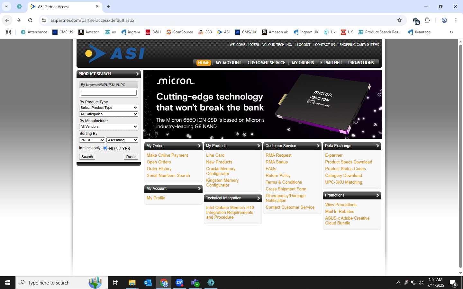
Task: Open the tab search dropdown in Chrome
Action: (x=6, y=6)
